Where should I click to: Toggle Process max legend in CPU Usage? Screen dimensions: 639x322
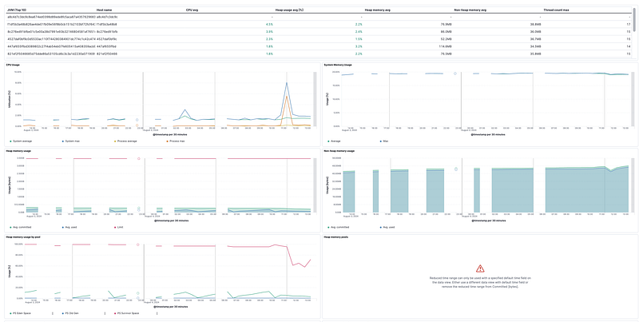(x=176, y=141)
